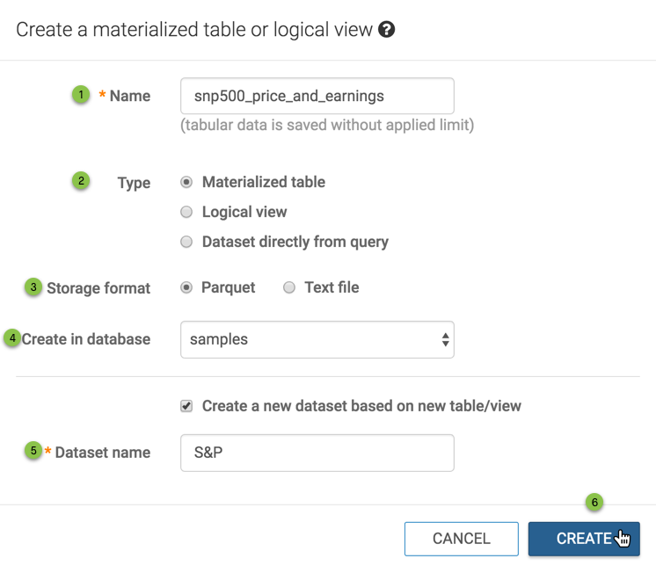
Task: Open the Create in database dropdown
Action: pyautogui.click(x=317, y=339)
